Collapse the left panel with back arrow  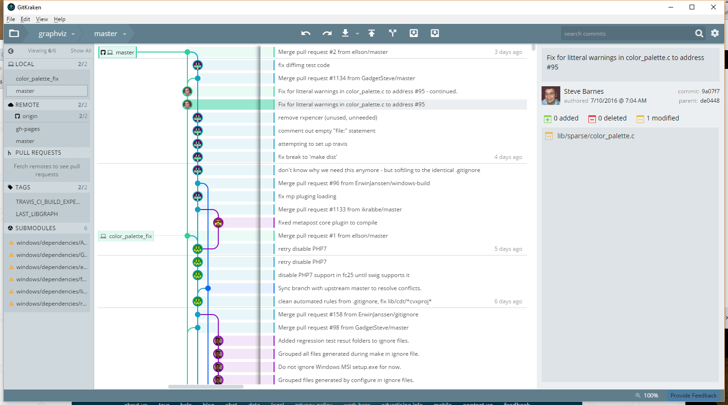pos(11,51)
